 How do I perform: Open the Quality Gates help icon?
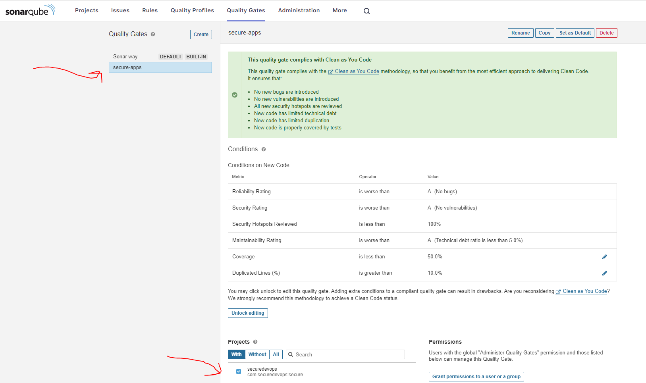[x=153, y=34]
